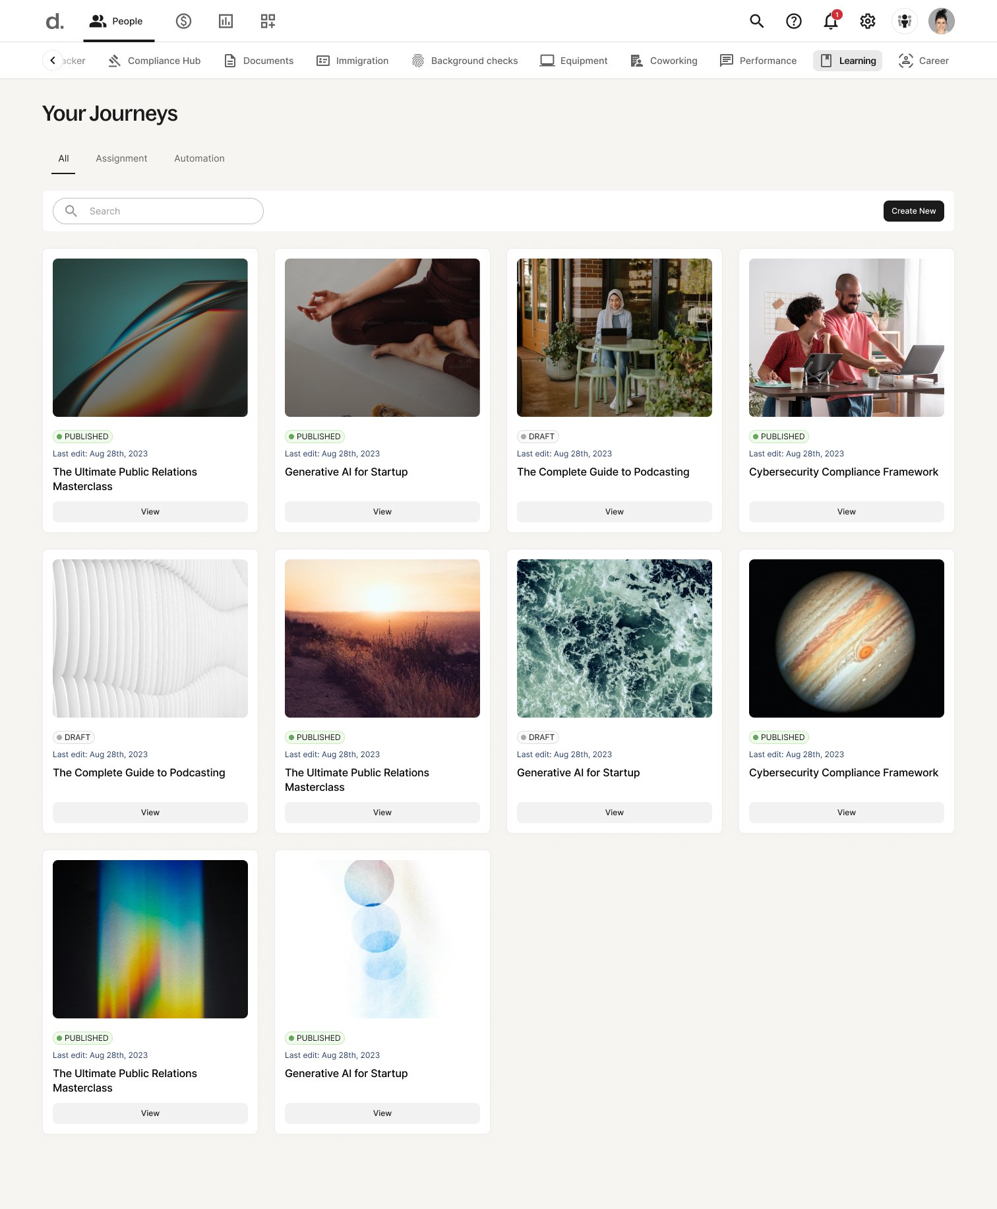Click the dollar sign payments icon
The image size is (997, 1209).
click(183, 21)
